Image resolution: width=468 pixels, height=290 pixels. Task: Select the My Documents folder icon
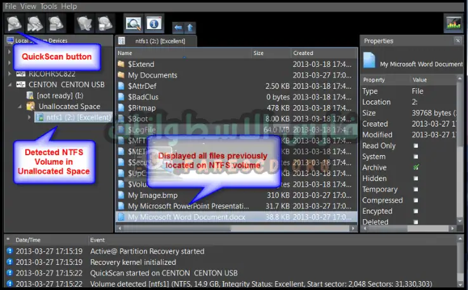(122, 75)
